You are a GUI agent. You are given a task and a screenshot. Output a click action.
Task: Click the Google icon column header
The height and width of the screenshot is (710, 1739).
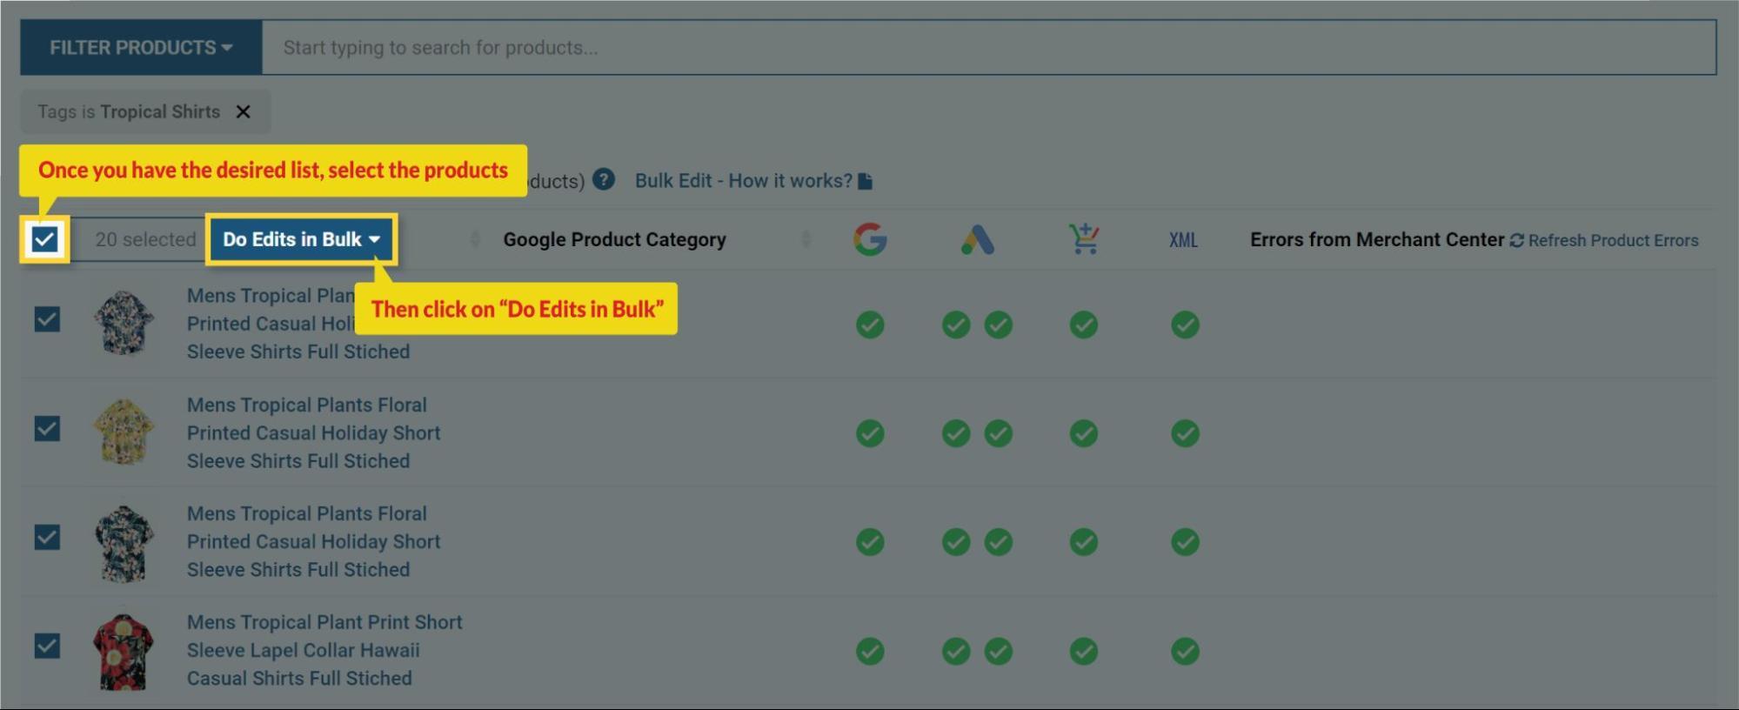pos(869,239)
